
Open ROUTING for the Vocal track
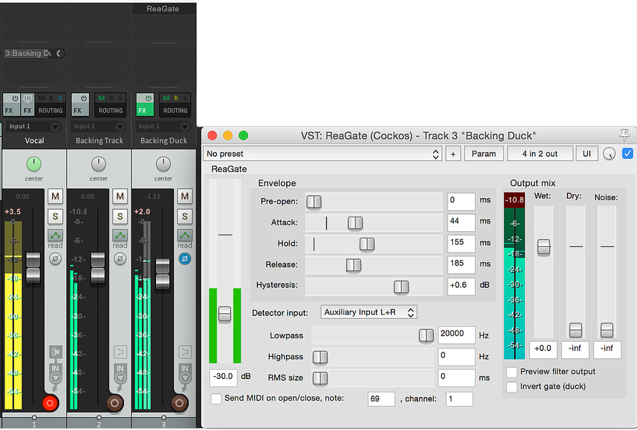(x=50, y=110)
